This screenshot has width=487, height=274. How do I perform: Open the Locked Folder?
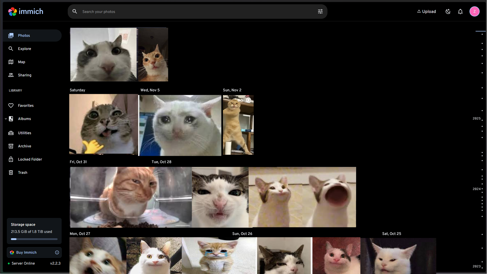tap(30, 159)
